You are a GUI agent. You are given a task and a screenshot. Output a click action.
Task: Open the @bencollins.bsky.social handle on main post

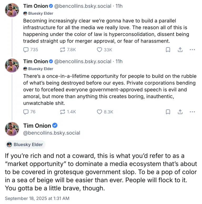[x=52, y=133]
